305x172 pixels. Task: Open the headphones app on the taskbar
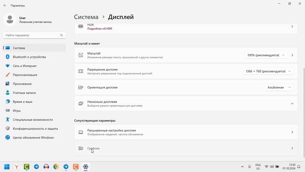[x=46, y=167]
